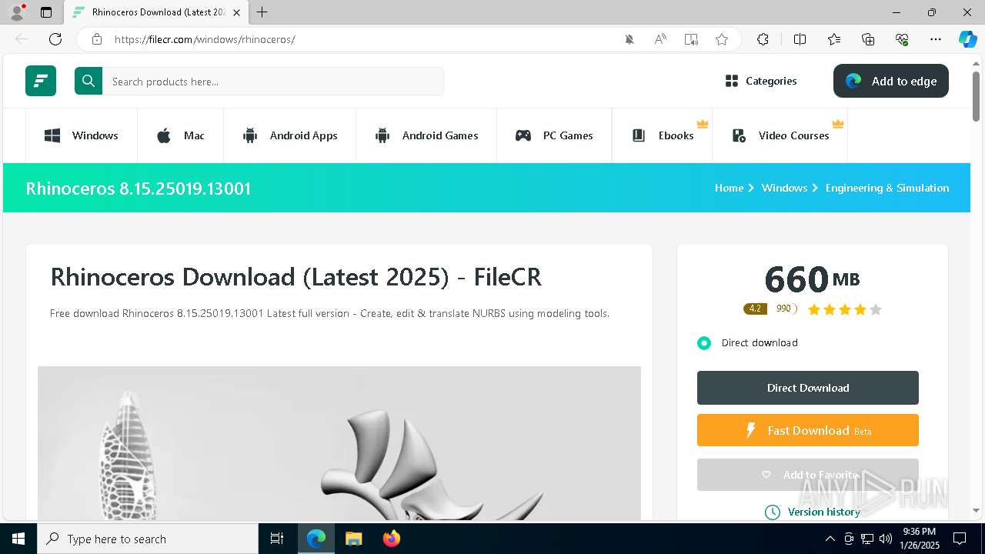Click the Add to edge button
The height and width of the screenshot is (554, 985).
[x=891, y=81]
